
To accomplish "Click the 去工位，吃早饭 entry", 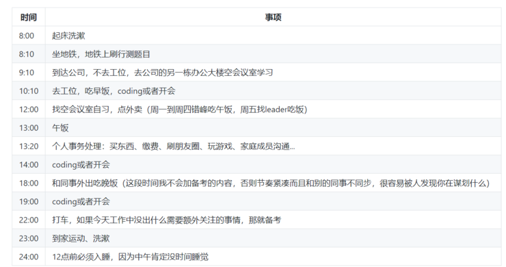I will 273,91.
